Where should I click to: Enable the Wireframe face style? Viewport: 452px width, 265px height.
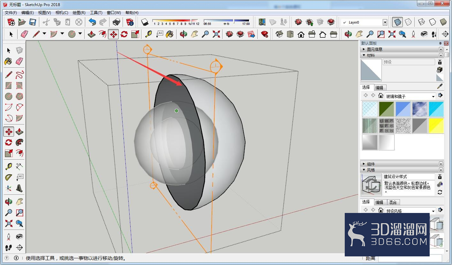421,22
